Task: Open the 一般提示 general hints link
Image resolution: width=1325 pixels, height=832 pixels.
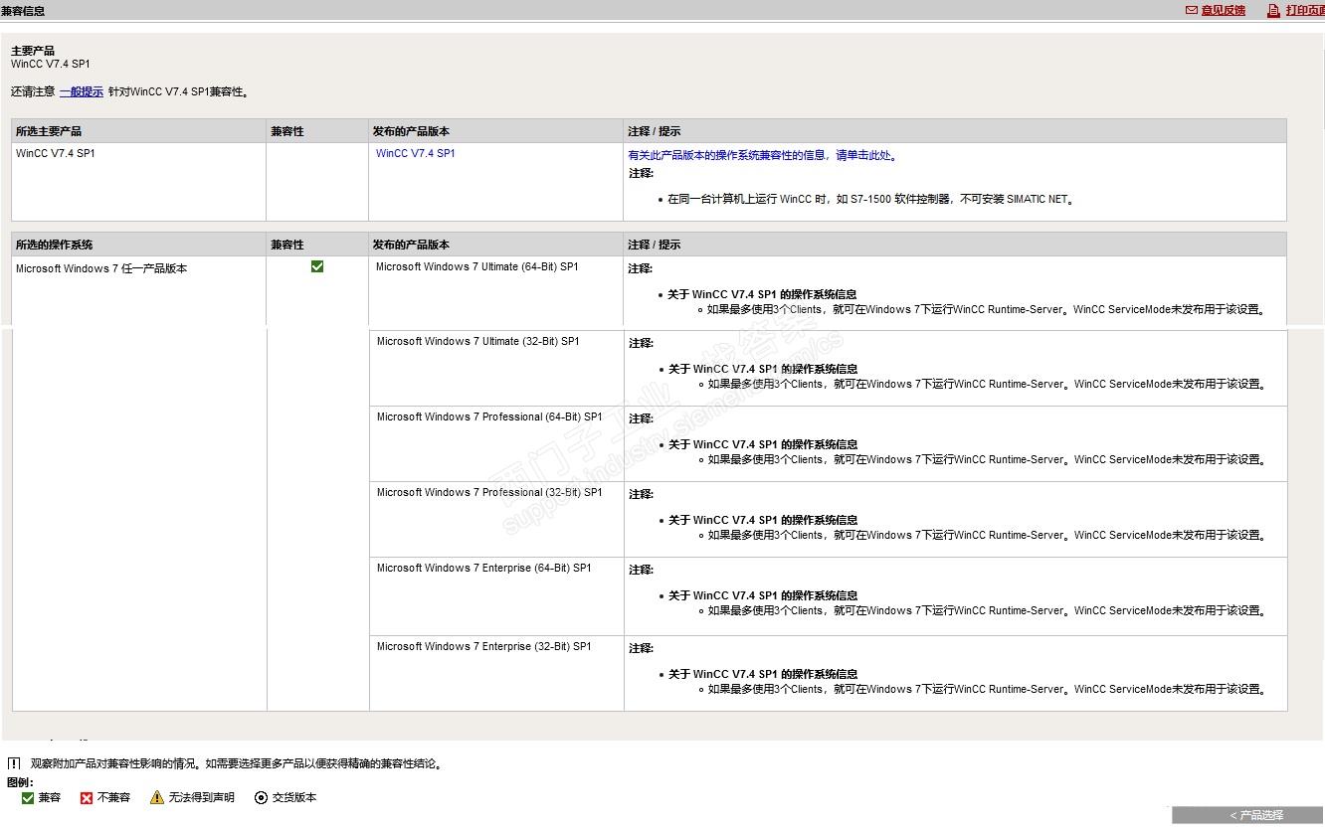Action: pyautogui.click(x=82, y=91)
